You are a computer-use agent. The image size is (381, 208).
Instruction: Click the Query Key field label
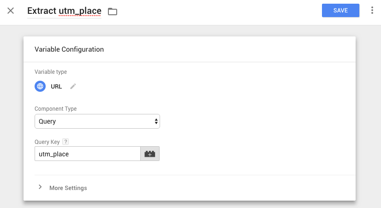click(47, 142)
